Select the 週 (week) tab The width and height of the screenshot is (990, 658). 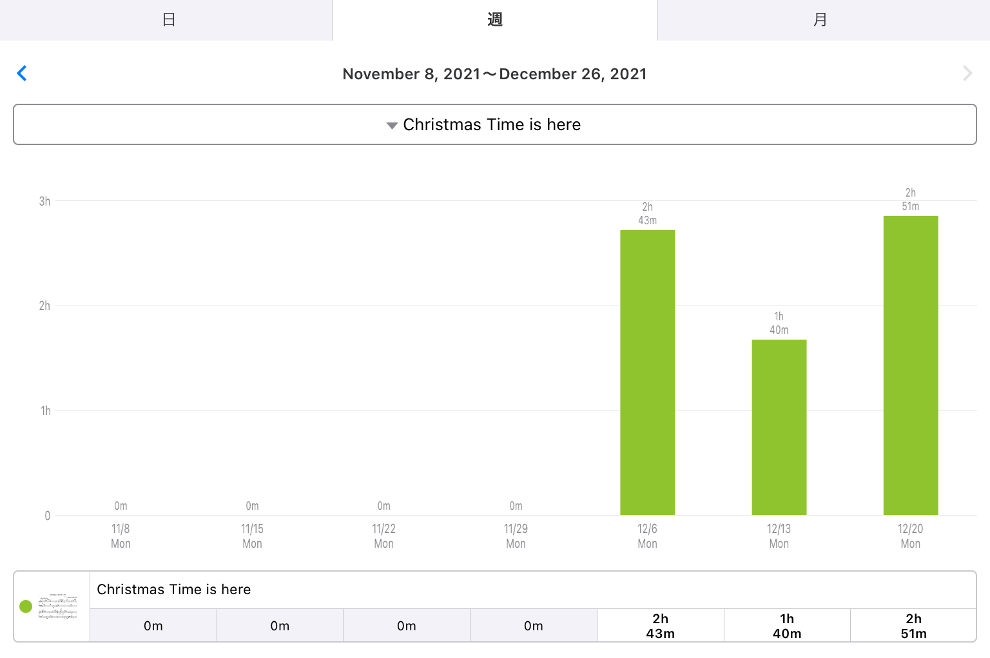tap(495, 20)
